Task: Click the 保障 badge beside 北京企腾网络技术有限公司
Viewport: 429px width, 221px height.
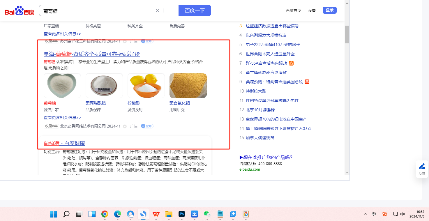Action: [x=147, y=126]
